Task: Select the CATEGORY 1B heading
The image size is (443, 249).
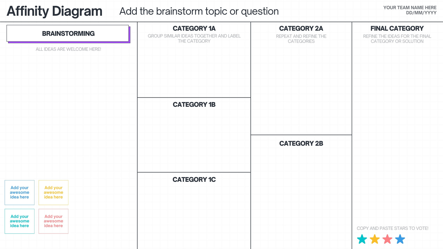Action: point(194,105)
